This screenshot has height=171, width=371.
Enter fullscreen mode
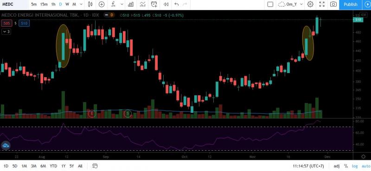pyautogui.click(x=322, y=4)
